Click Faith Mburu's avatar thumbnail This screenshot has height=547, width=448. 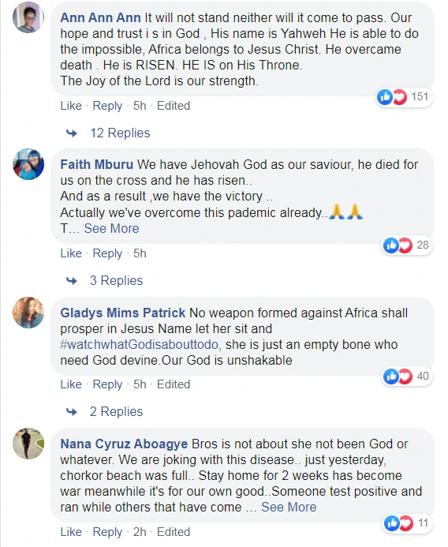(x=28, y=164)
